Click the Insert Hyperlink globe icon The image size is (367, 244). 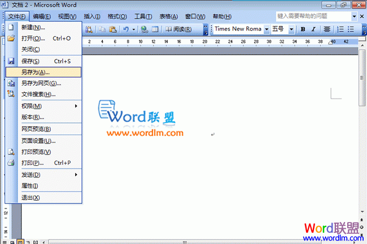pos(145,29)
